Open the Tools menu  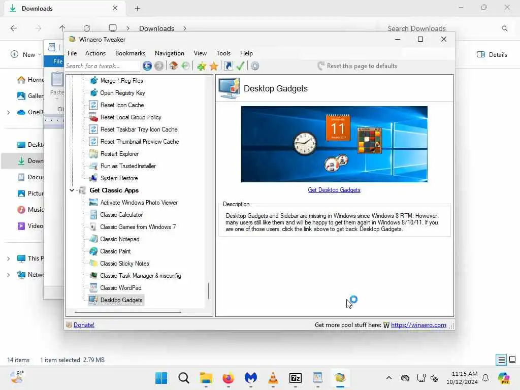223,53
